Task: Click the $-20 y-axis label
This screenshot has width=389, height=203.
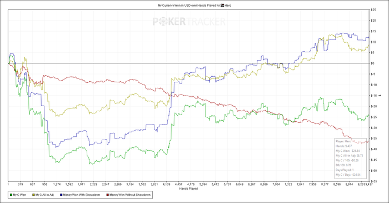Action: click(373, 106)
